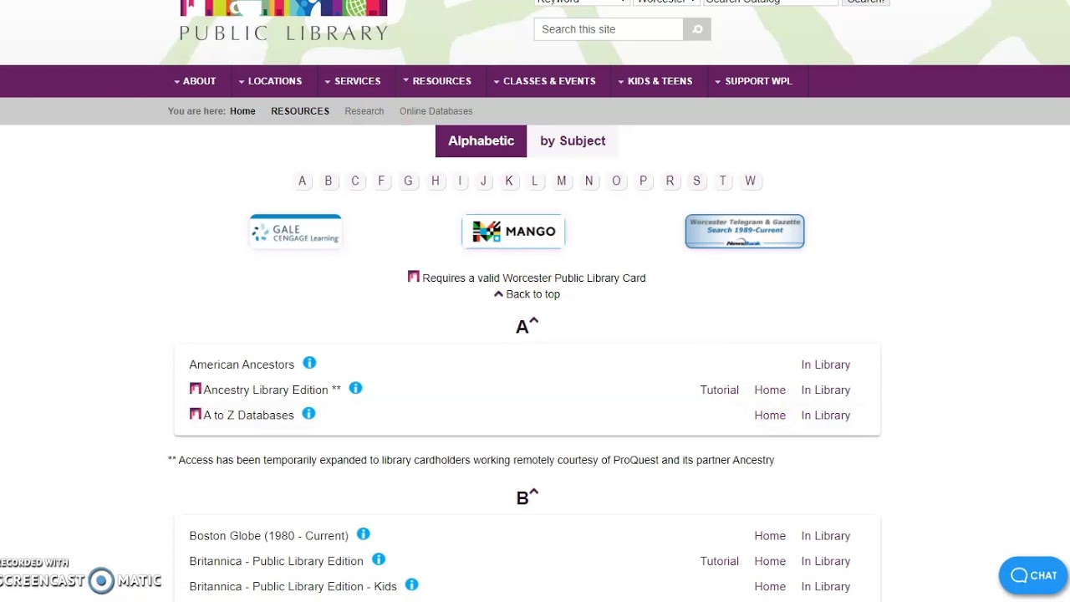1070x602 pixels.
Task: Click the RESOURCES breadcrumb
Action: (300, 111)
